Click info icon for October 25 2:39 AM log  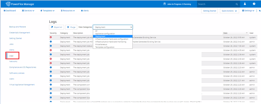pyautogui.click(x=51, y=55)
